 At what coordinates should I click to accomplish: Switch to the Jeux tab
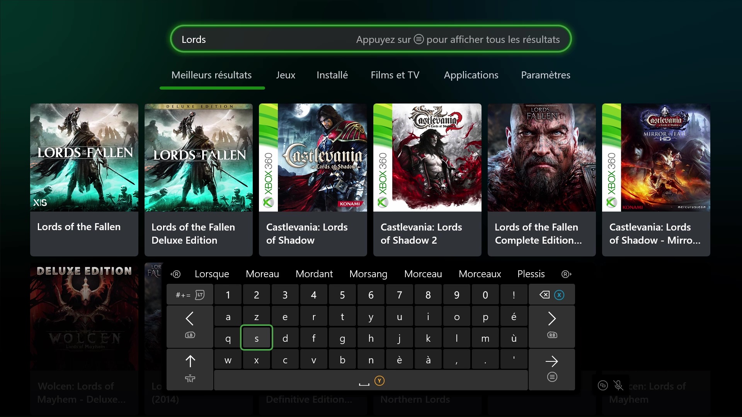286,75
